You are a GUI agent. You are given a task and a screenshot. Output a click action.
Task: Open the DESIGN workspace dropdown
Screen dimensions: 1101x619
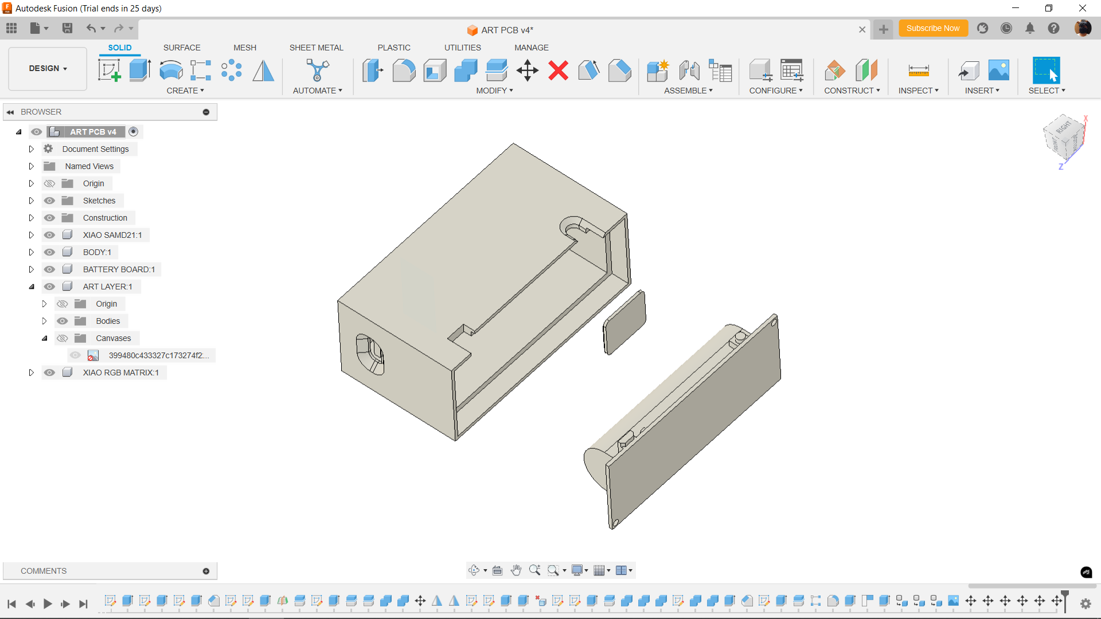(48, 68)
